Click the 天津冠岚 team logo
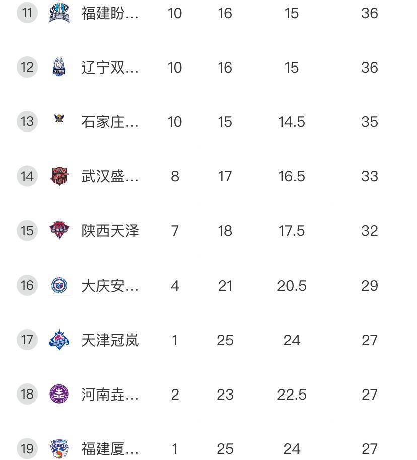 pos(59,340)
